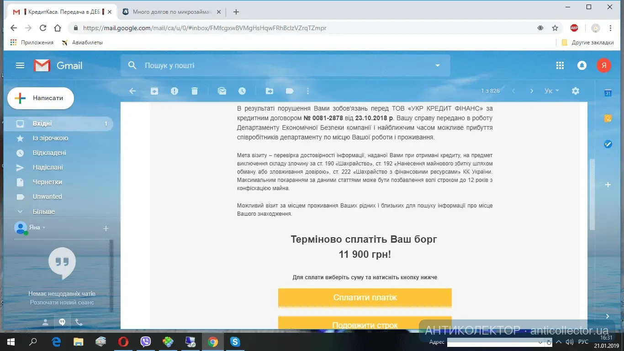Click the Archive icon in the mail toolbar
This screenshot has height=351, width=624.
click(x=154, y=91)
